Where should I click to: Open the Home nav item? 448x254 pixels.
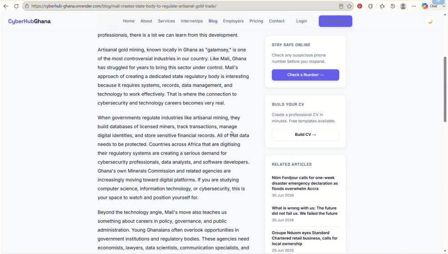(x=129, y=21)
